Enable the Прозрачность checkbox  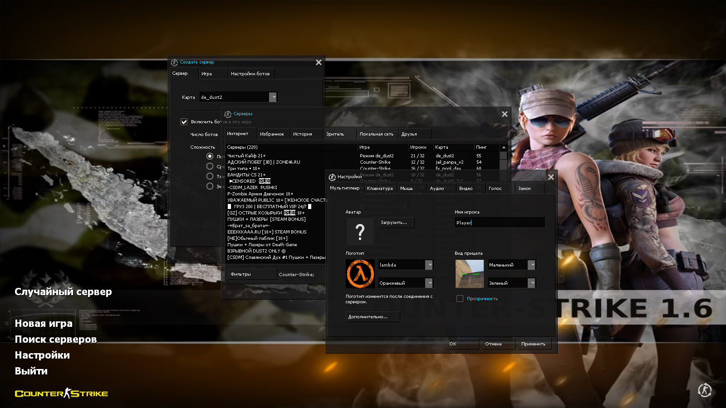click(x=460, y=299)
